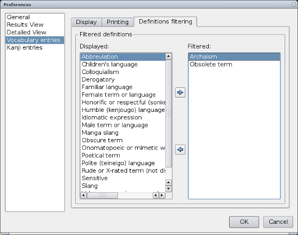Select Poetical term in the list
This screenshot has width=298, height=235.
coord(123,156)
